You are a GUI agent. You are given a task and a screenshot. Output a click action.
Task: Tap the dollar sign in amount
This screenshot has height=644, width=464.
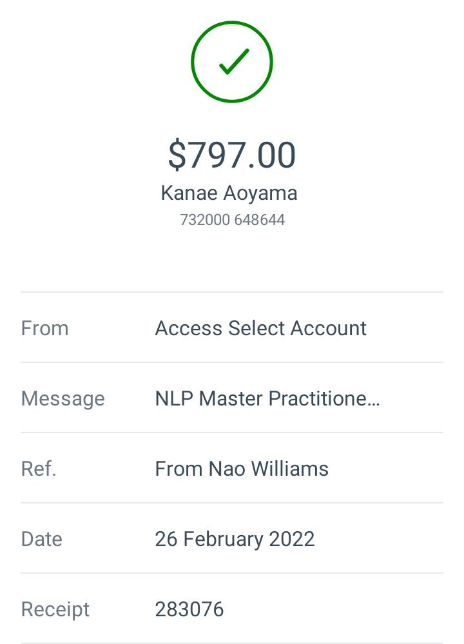tap(177, 155)
